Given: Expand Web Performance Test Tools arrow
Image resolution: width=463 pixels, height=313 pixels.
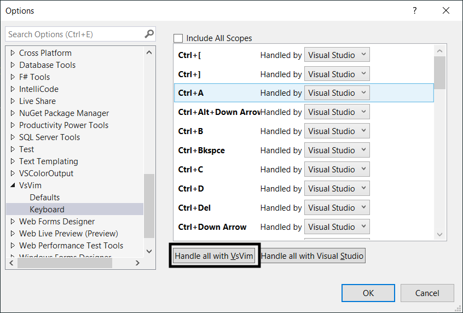Looking at the screenshot, I should coord(13,246).
